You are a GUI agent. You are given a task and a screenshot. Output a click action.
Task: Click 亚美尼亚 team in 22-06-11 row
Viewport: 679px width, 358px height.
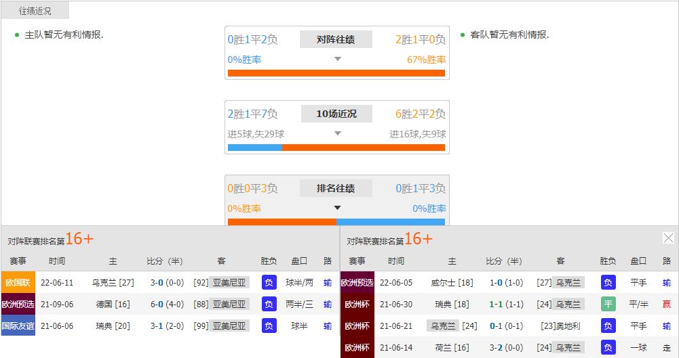pyautogui.click(x=229, y=282)
